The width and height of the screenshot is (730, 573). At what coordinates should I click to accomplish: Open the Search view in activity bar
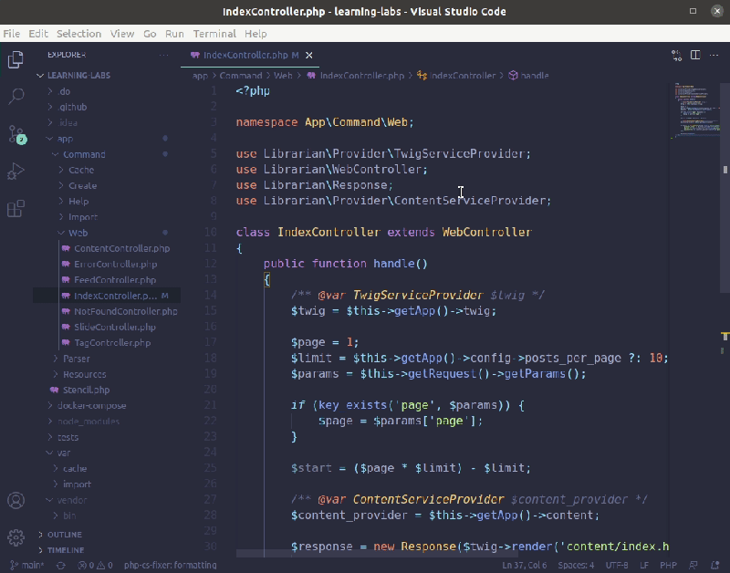click(16, 97)
